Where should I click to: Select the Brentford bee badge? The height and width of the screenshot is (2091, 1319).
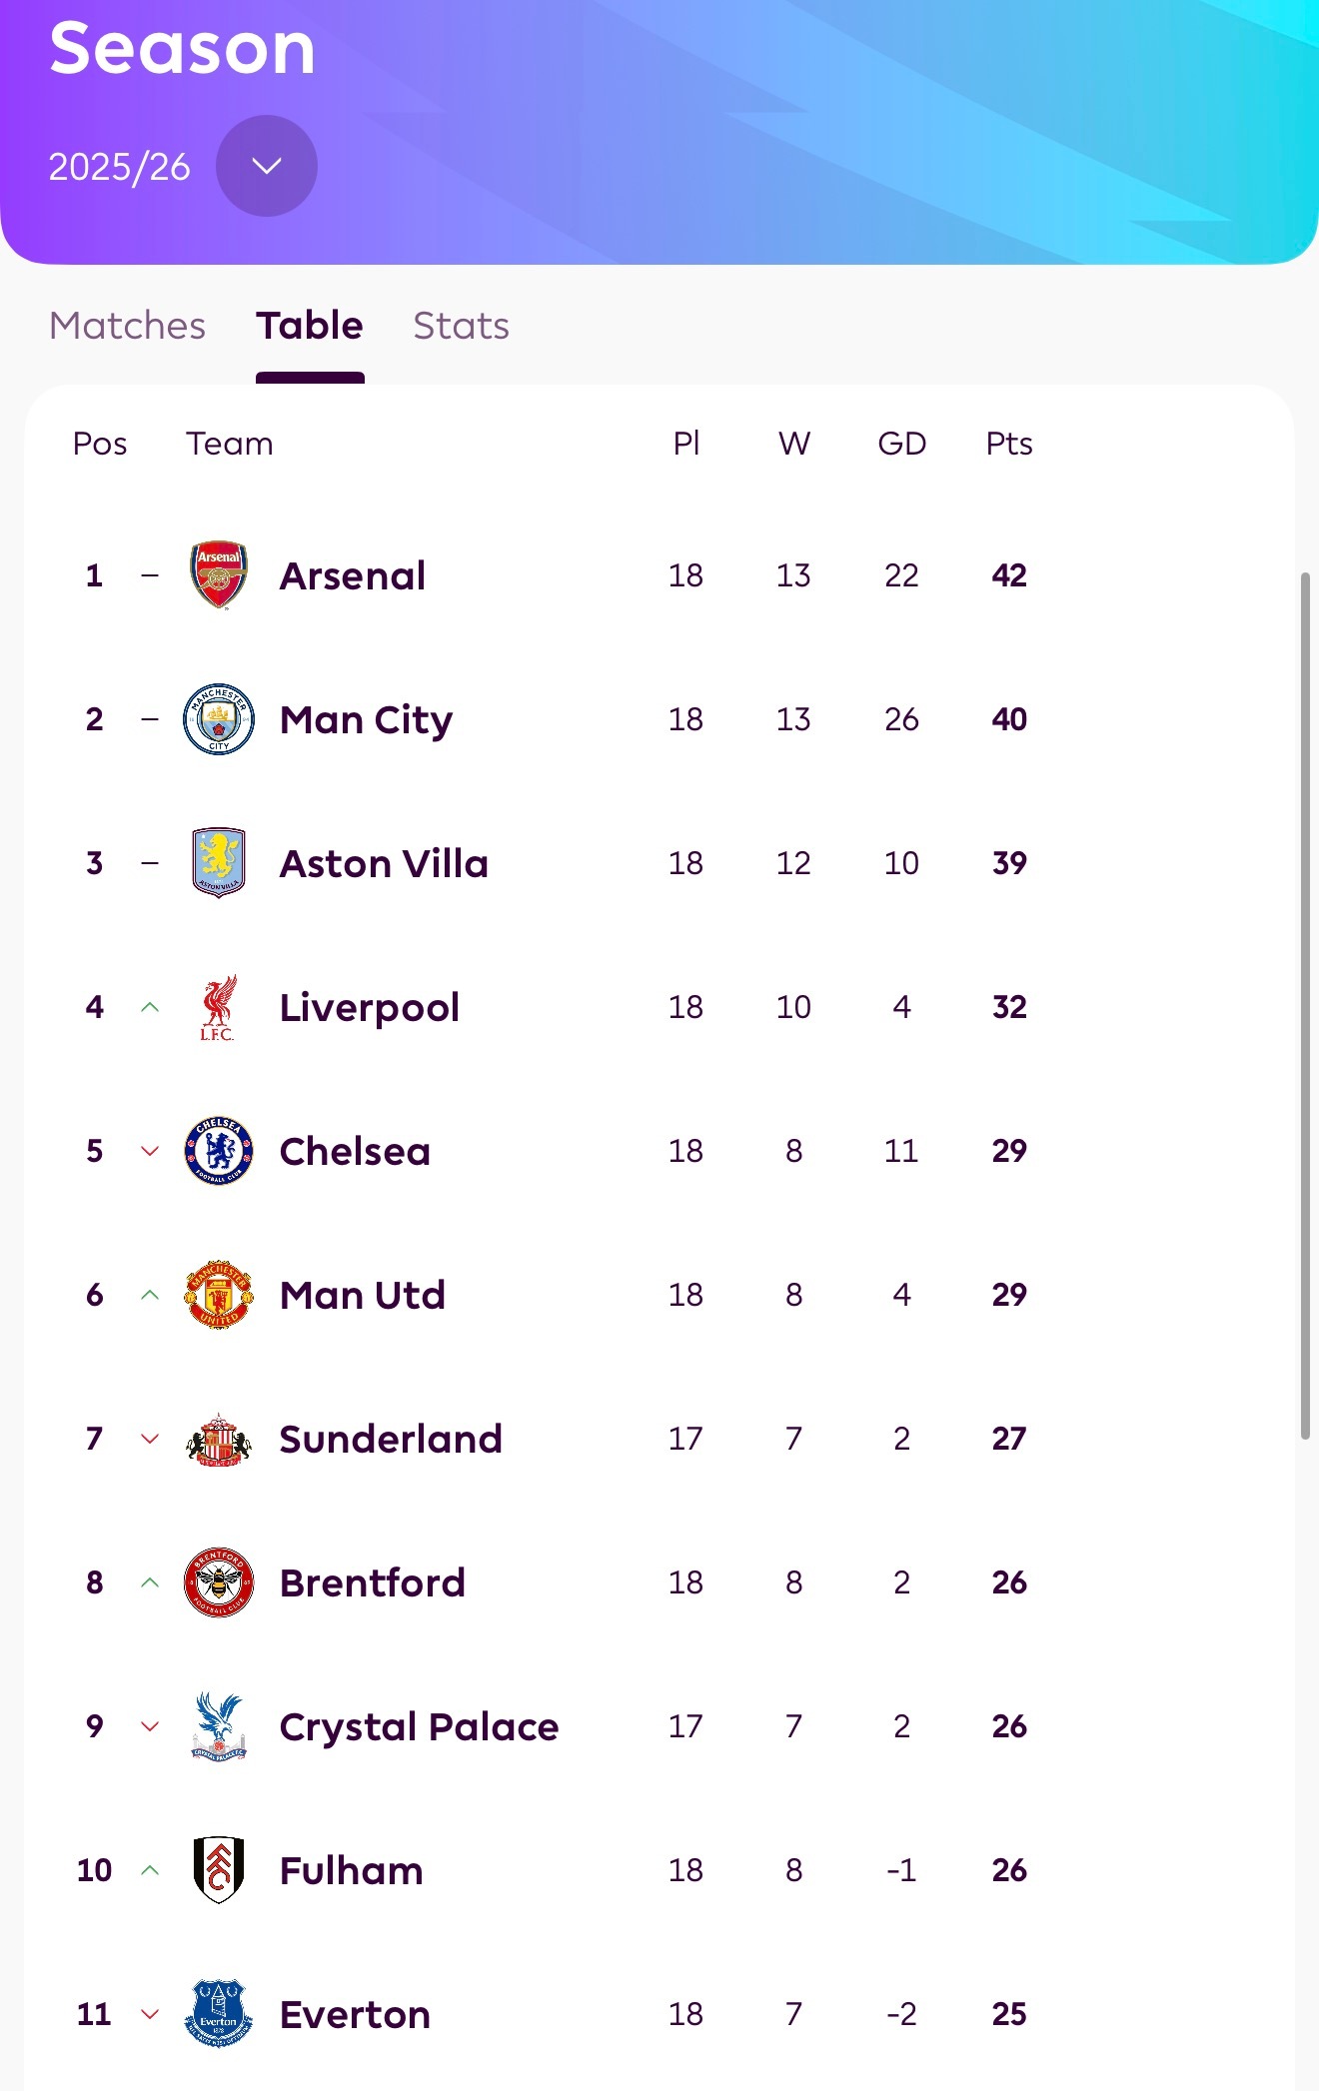pos(219,1582)
